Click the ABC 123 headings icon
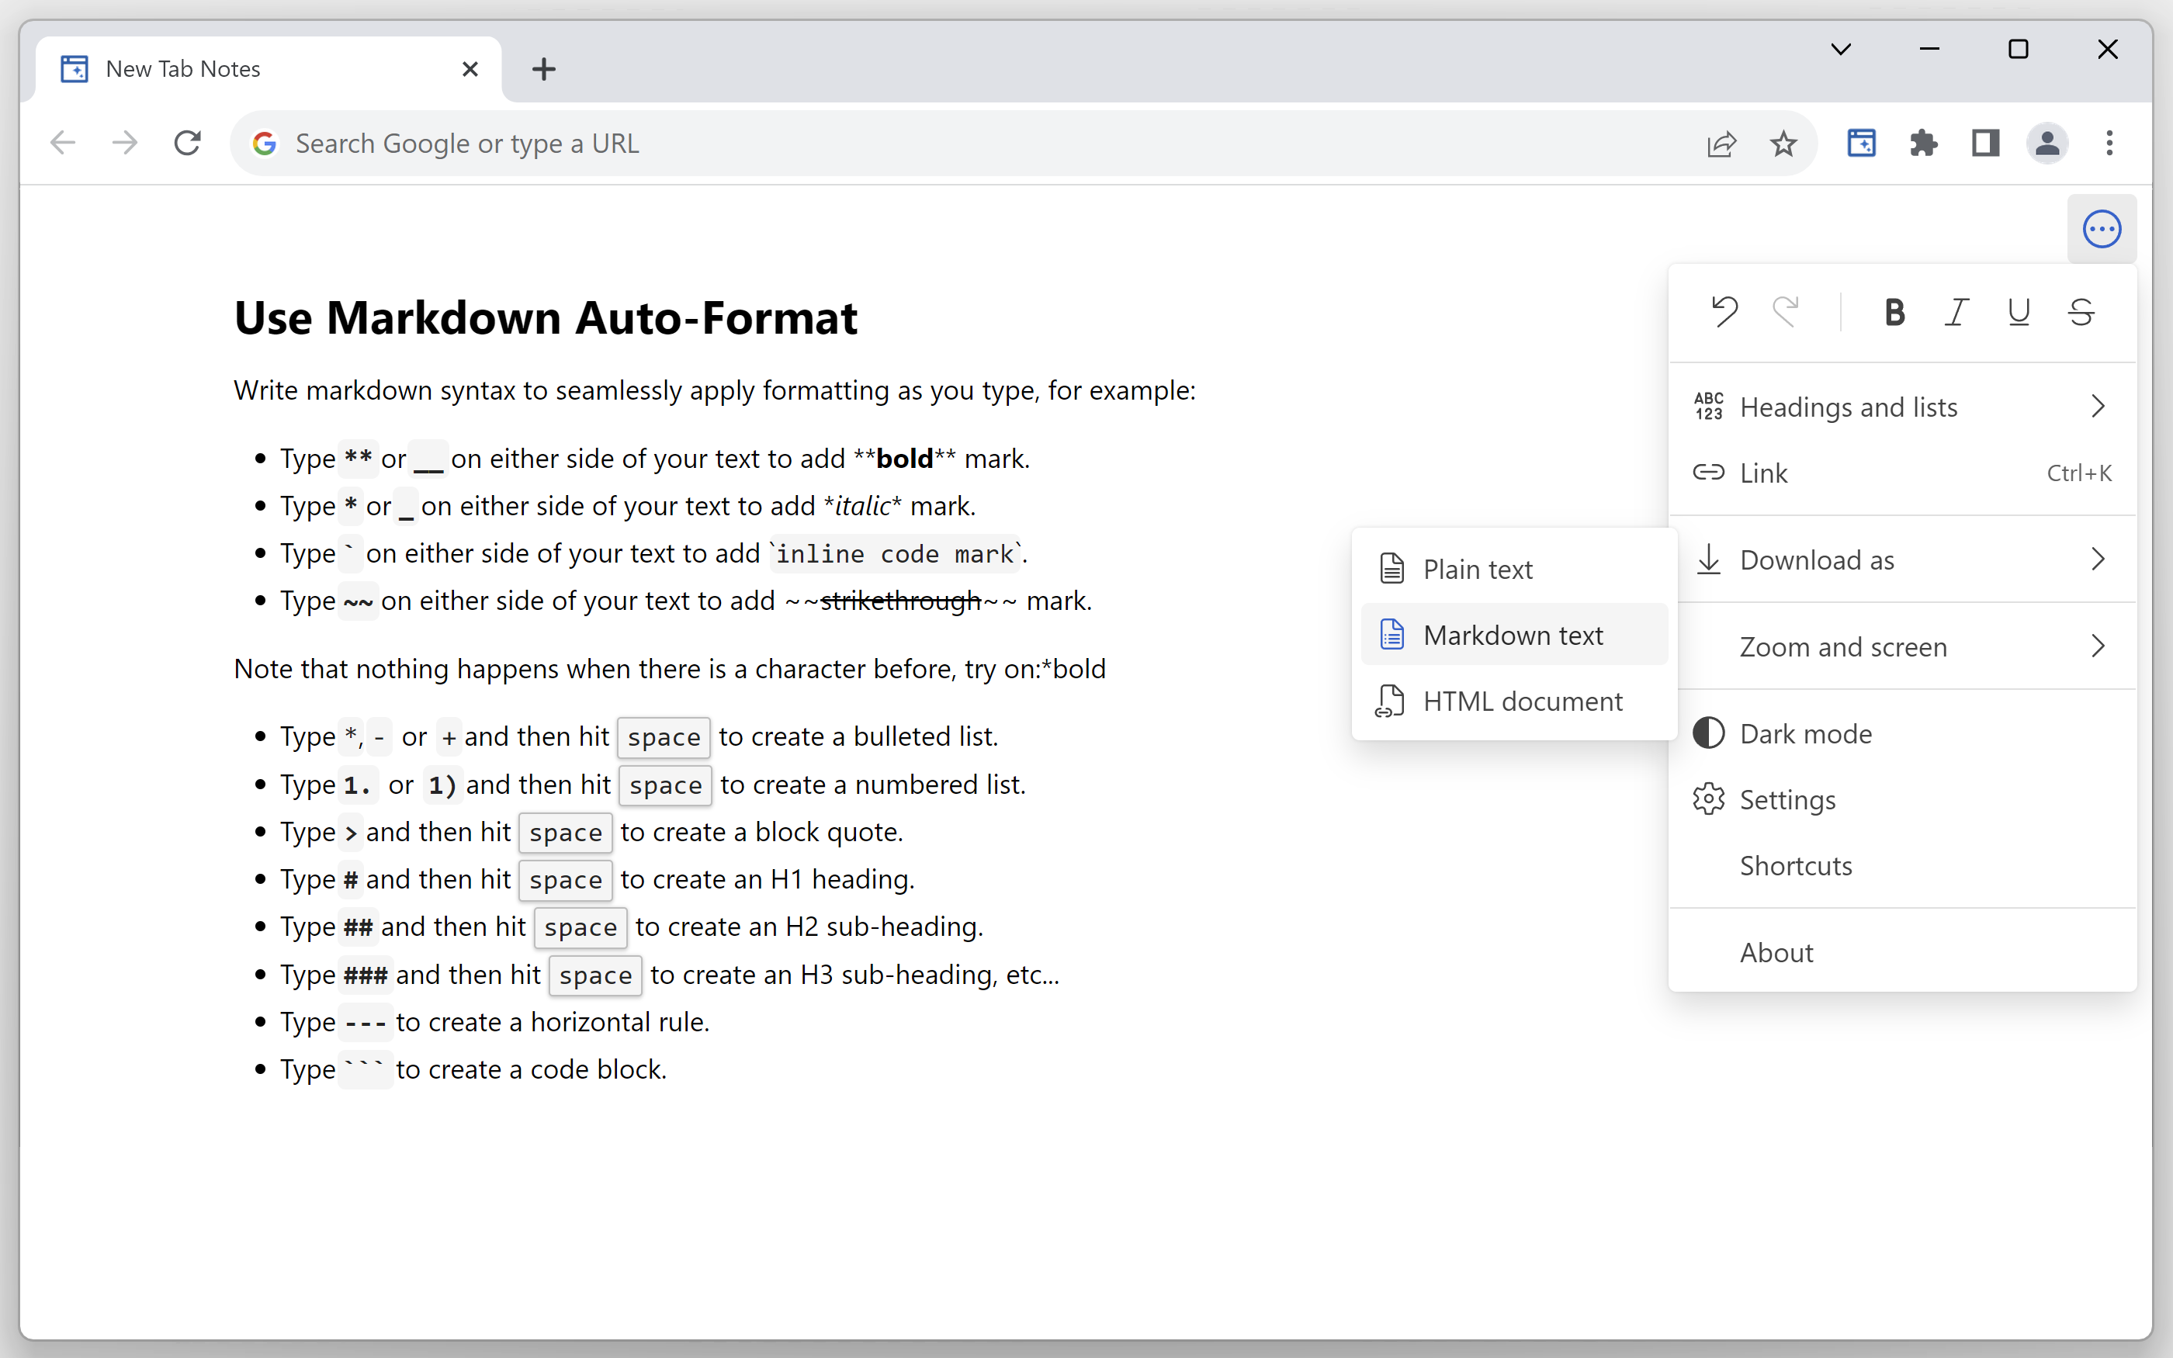2173x1358 pixels. point(1709,407)
